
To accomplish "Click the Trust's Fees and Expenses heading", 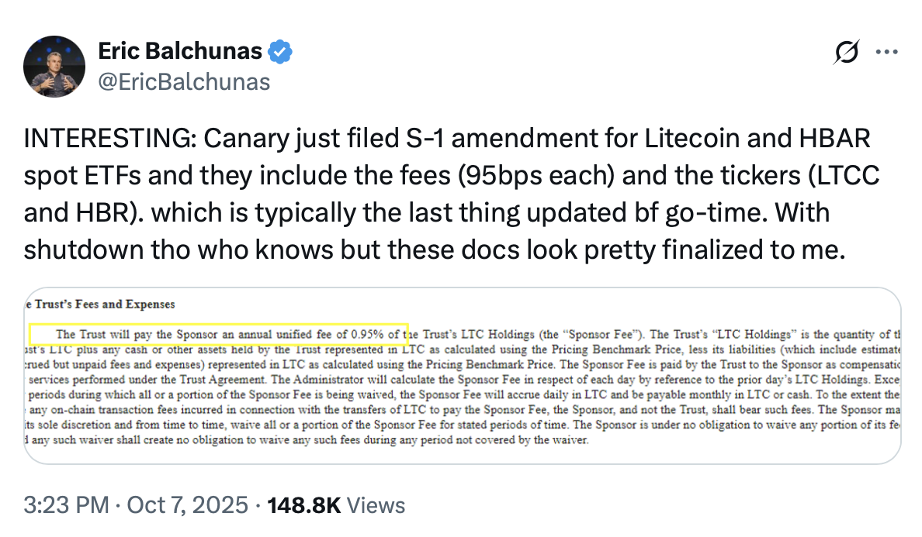I will coord(99,304).
